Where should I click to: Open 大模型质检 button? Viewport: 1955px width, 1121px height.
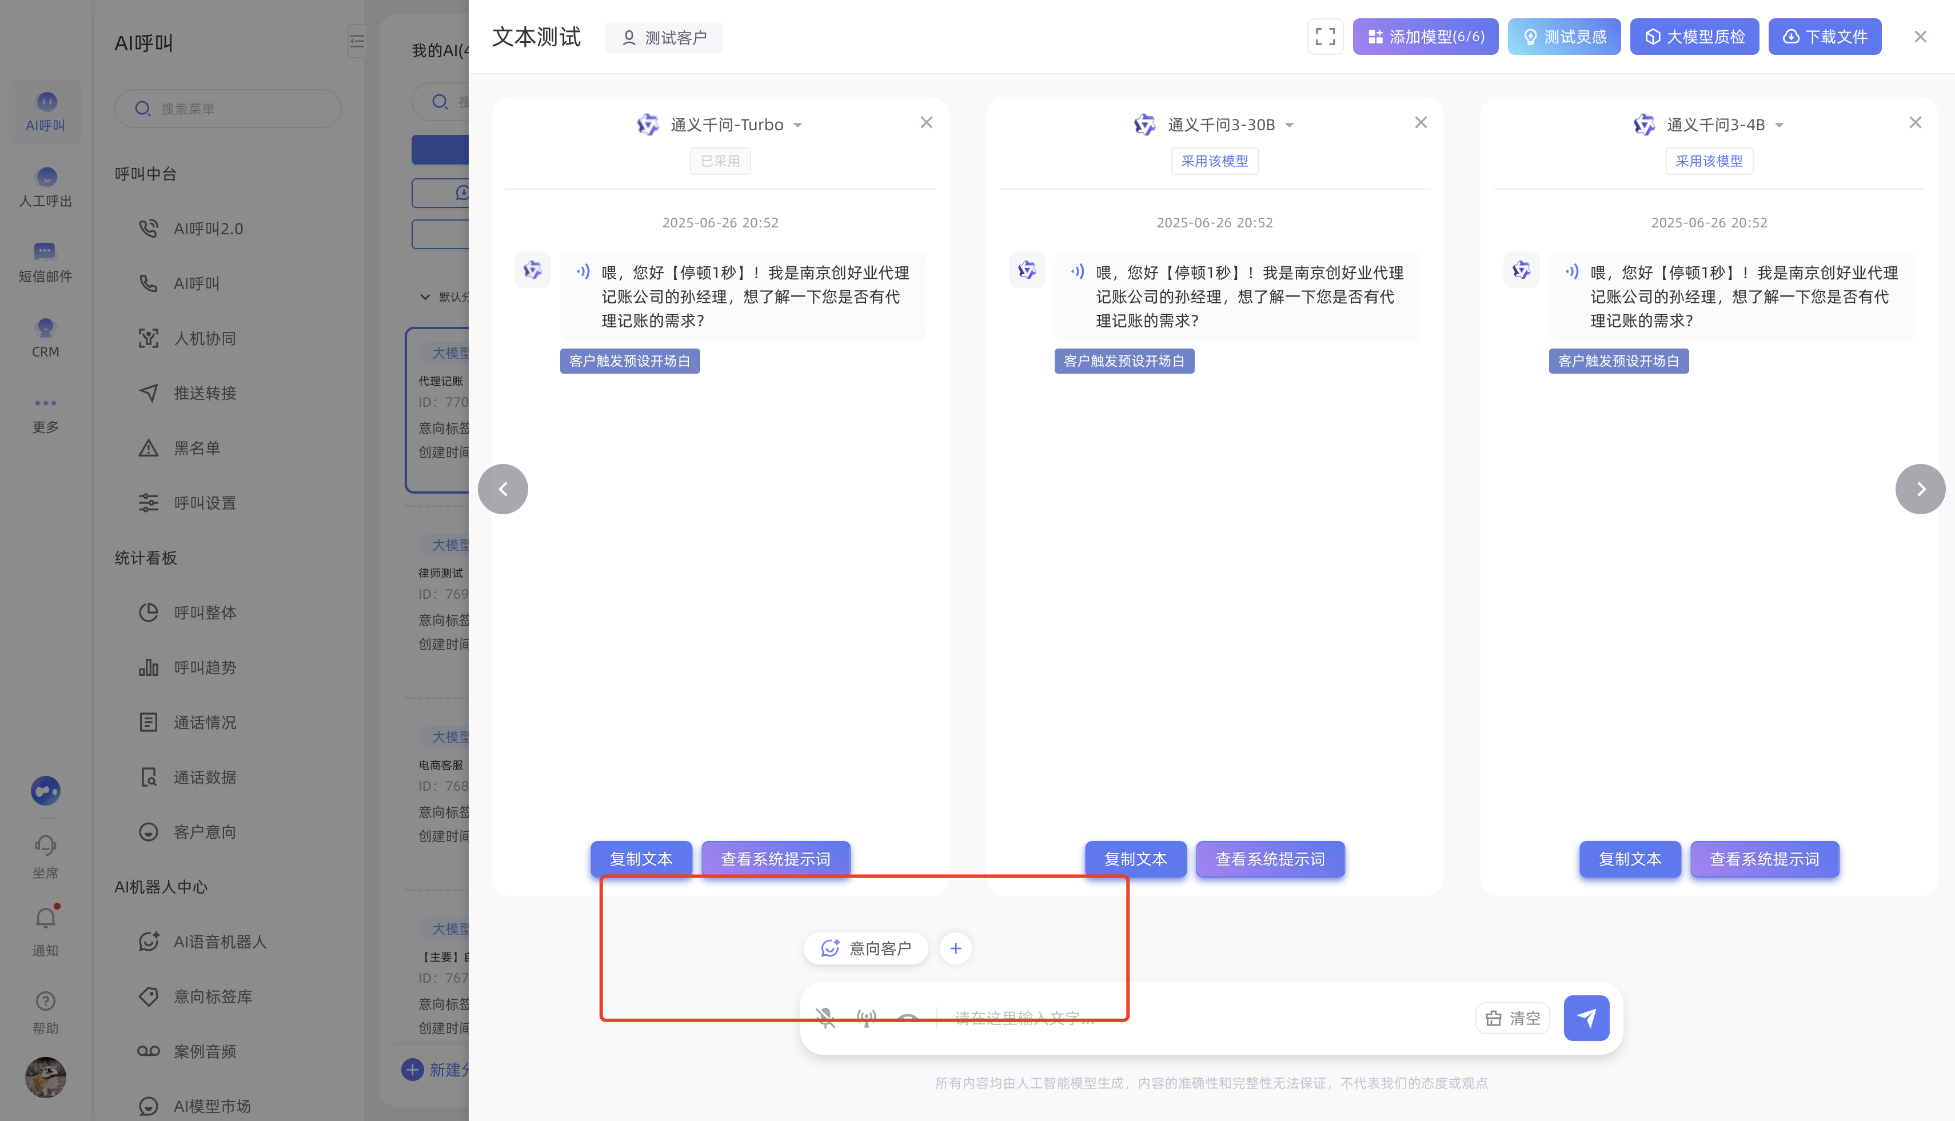click(x=1694, y=36)
